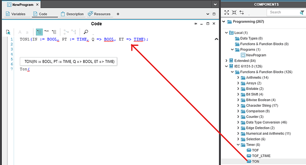Click the swap arrows icon in Components
The height and width of the screenshot is (165, 306).
click(x=242, y=12)
